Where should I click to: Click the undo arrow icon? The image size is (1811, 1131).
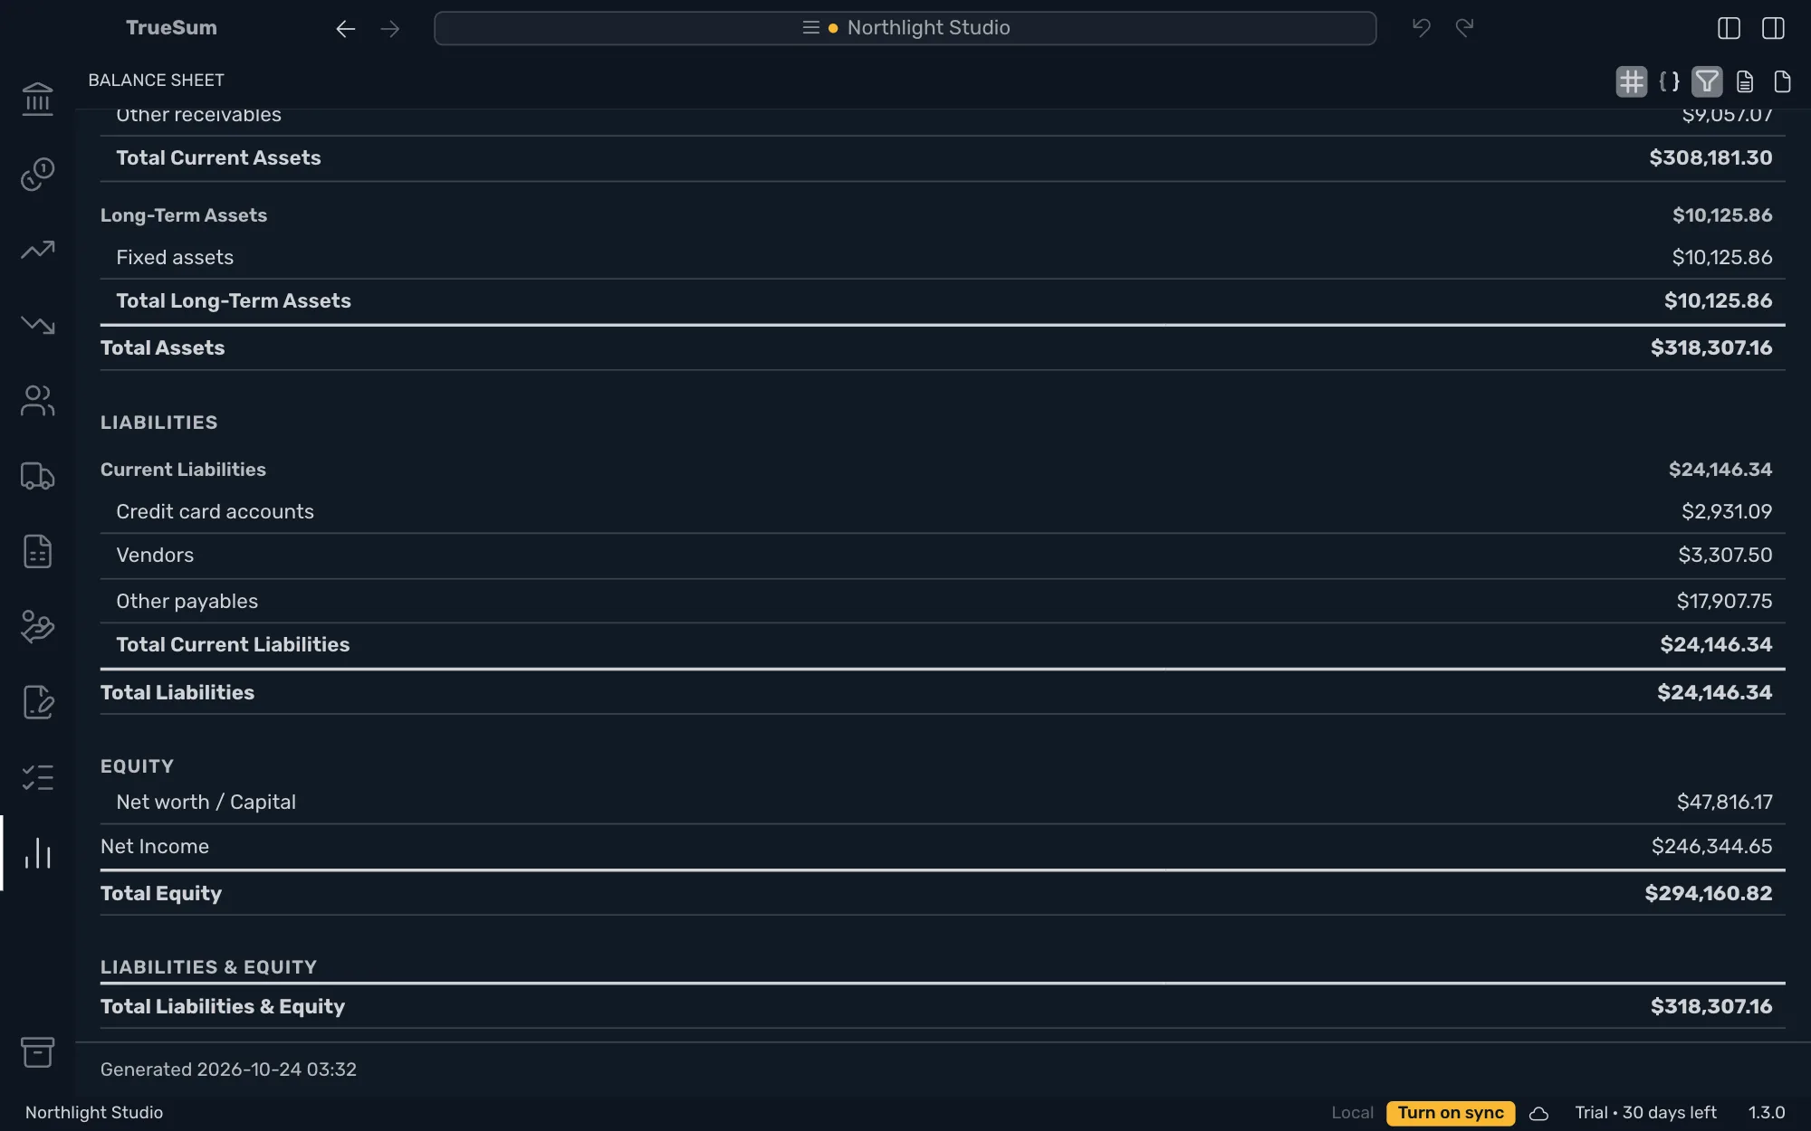point(1421,28)
